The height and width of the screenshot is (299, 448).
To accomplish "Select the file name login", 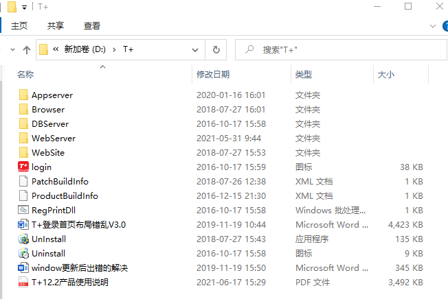I will click(41, 167).
